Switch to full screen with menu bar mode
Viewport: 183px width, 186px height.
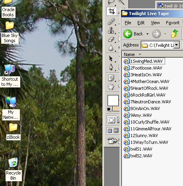[116, 130]
